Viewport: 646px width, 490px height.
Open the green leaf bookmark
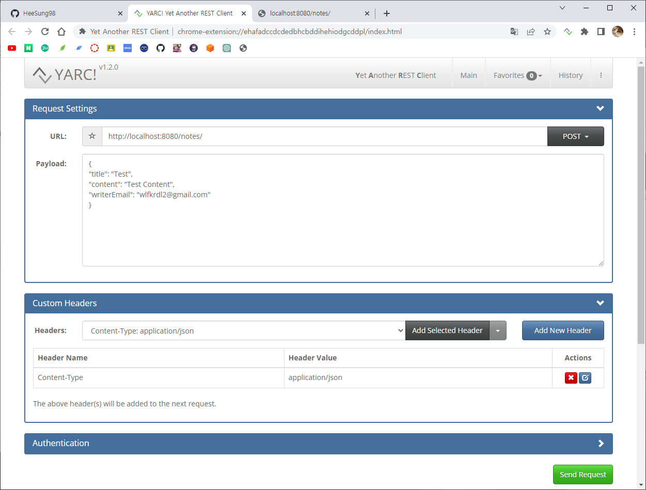[x=62, y=48]
